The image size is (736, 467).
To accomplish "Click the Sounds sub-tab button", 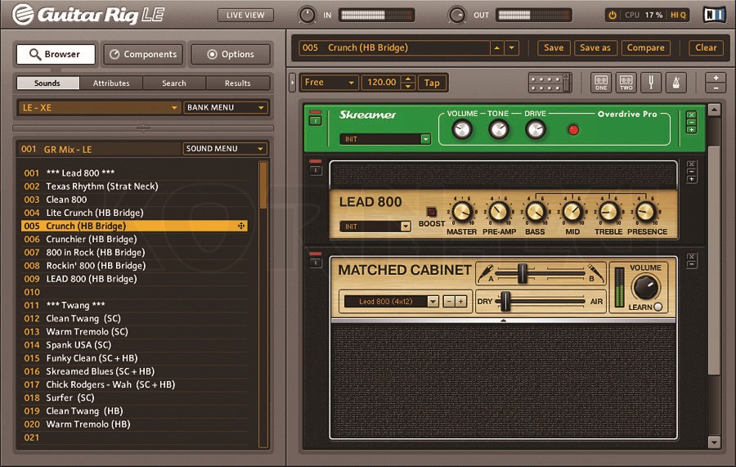I will tap(47, 83).
